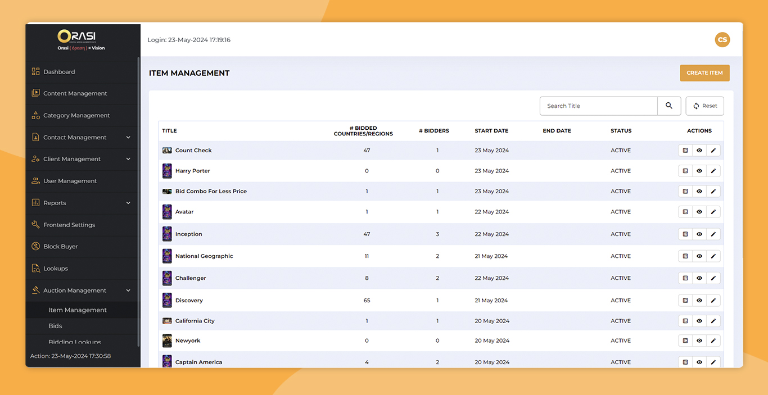The height and width of the screenshot is (395, 768).
Task: View the California City item via eye icon
Action: [x=699, y=321]
